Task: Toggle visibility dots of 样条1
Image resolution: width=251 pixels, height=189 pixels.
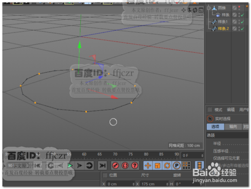Action: point(239,22)
